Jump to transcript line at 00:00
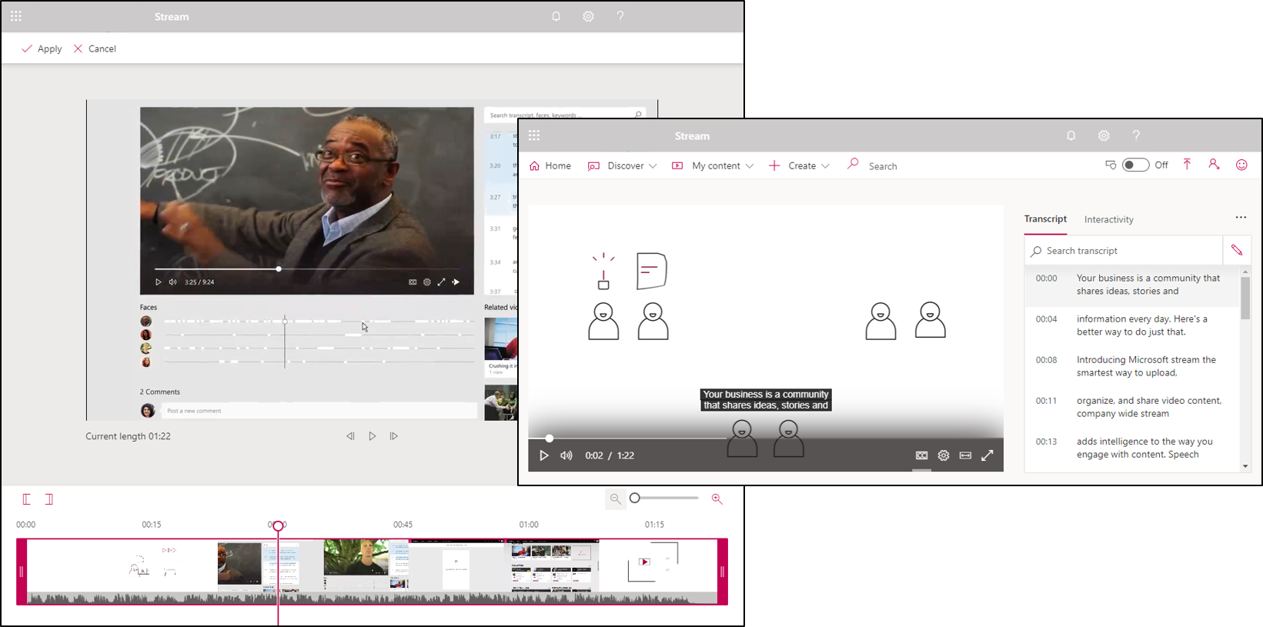This screenshot has width=1263, height=627. (x=1132, y=285)
